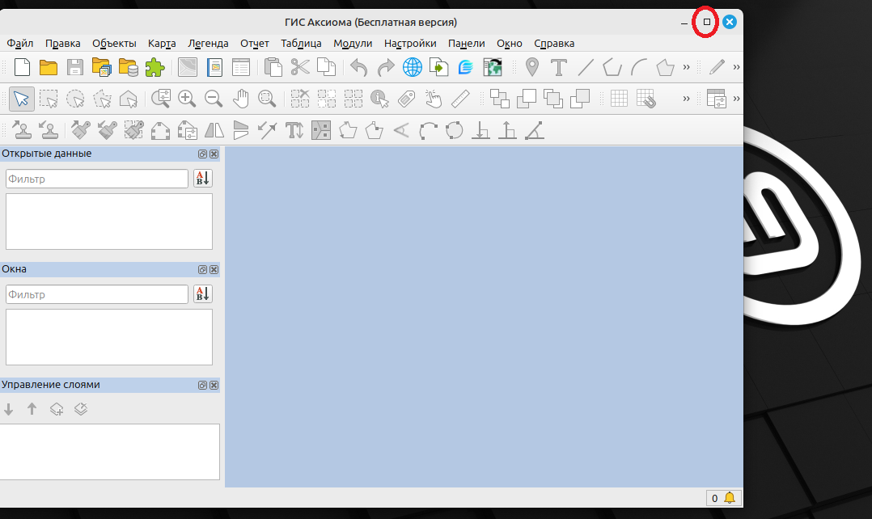This screenshot has height=519, width=872.
Task: Open the Карта menu
Action: (x=162, y=44)
